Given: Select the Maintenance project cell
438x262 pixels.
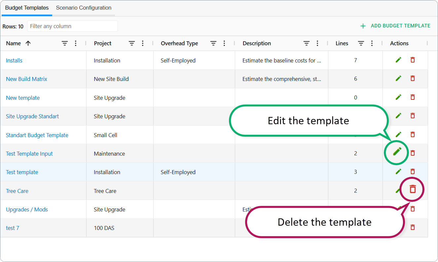Looking at the screenshot, I should [x=120, y=153].
